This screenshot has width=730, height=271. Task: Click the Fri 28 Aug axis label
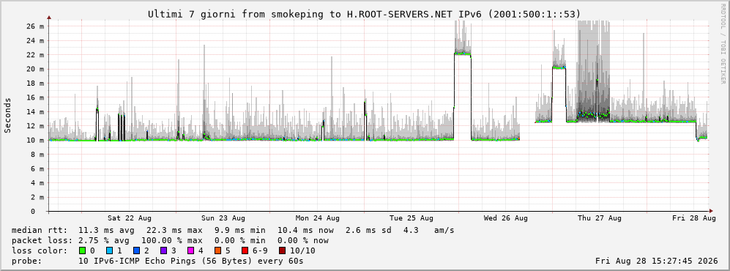(x=694, y=218)
